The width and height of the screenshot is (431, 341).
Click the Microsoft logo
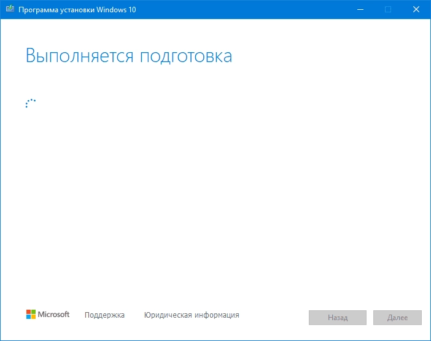click(x=48, y=315)
